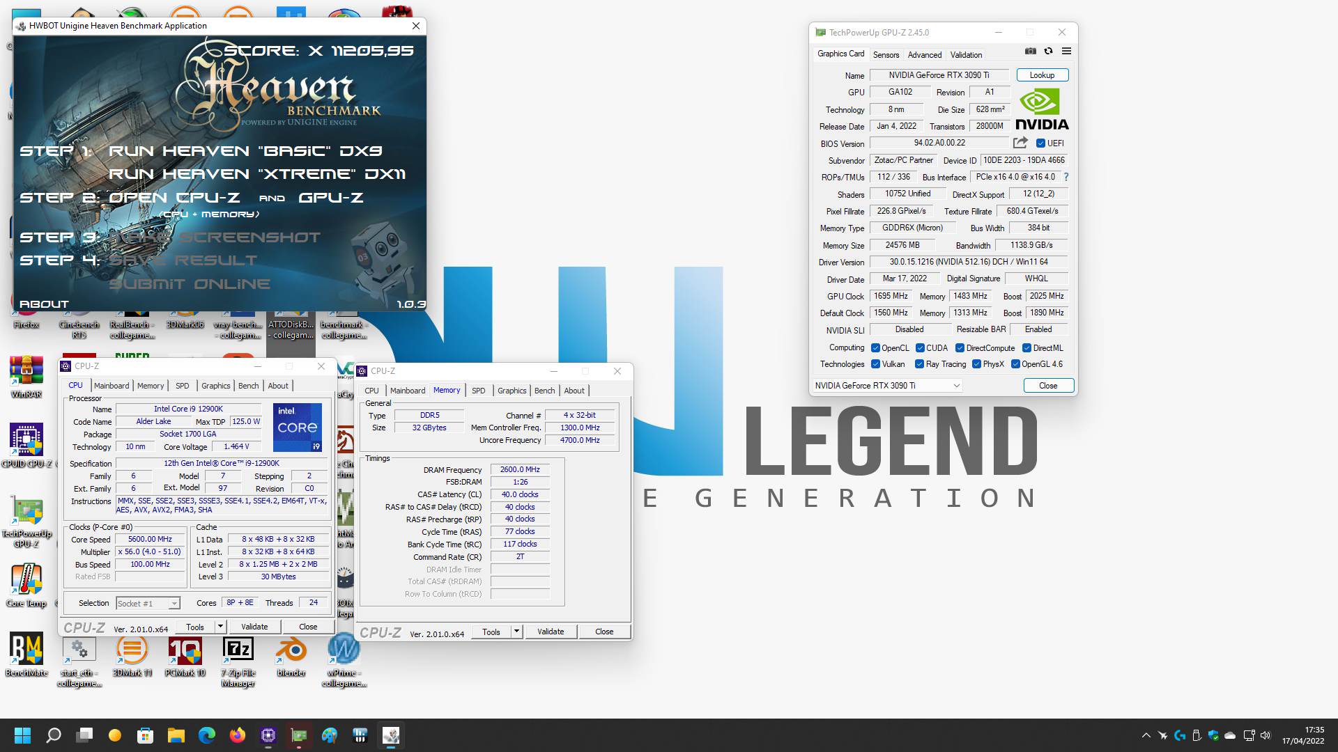
Task: Click Tools button in CPU-Z Memory window
Action: 491,632
